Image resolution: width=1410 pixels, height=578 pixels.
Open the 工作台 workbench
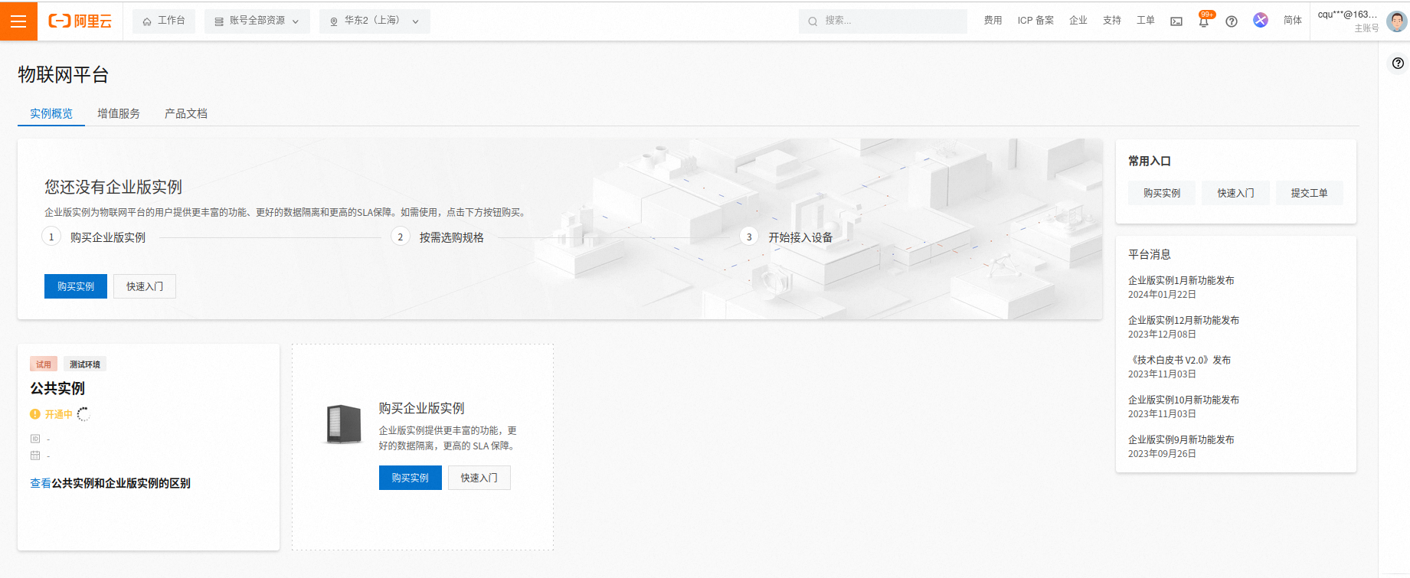pos(164,21)
